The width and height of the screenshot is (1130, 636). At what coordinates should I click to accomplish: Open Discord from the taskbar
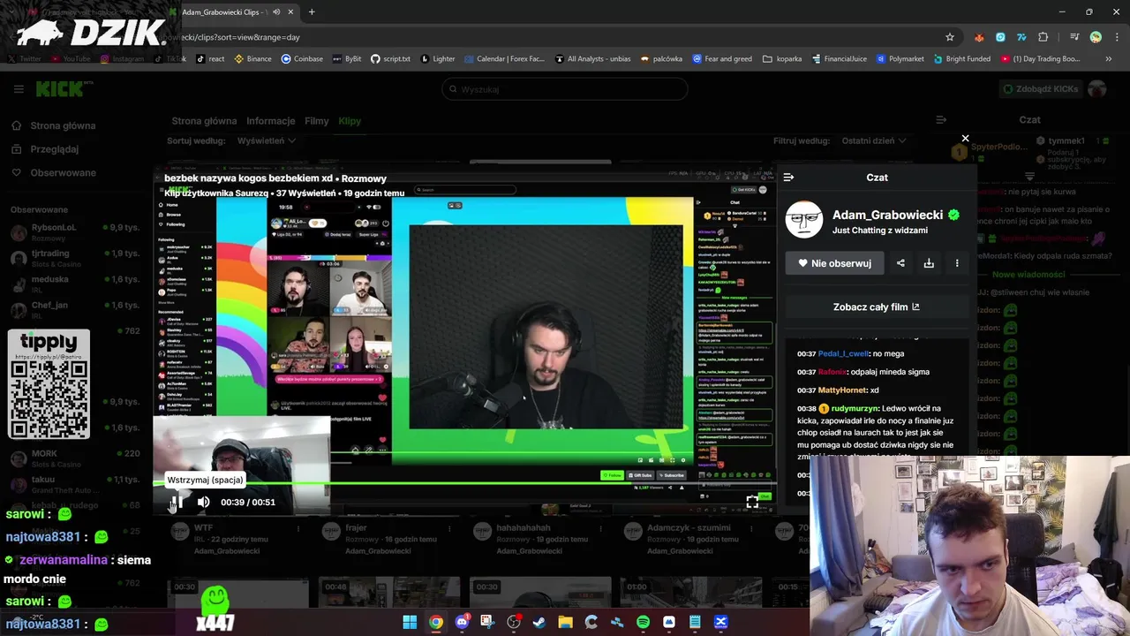click(462, 622)
